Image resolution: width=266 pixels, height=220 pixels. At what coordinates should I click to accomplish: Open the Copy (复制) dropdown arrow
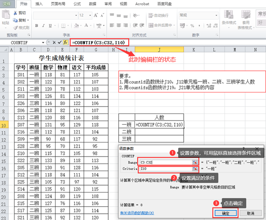pyautogui.click(x=28, y=20)
